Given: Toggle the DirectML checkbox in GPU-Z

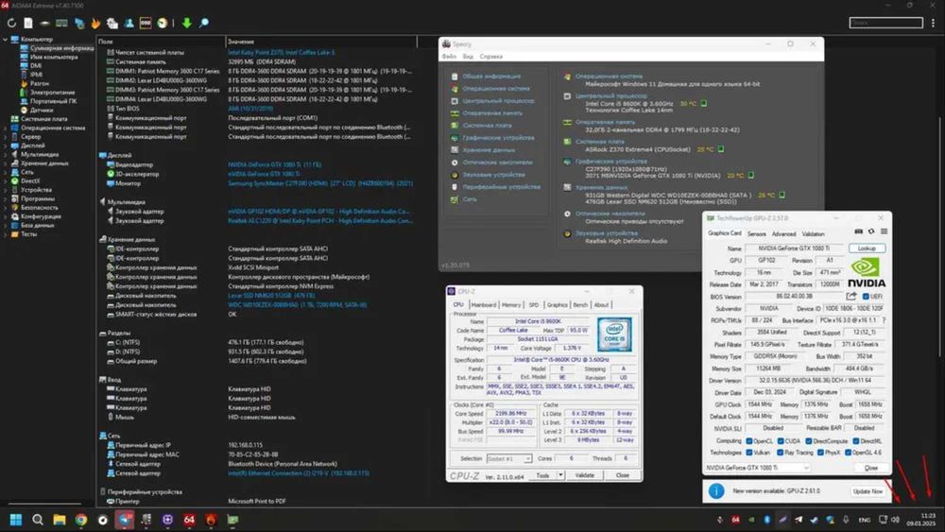Looking at the screenshot, I should pyautogui.click(x=856, y=441).
